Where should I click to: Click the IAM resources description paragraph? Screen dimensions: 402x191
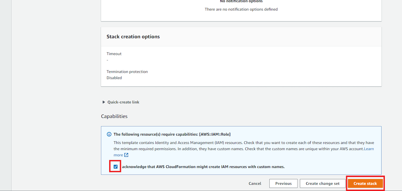[x=244, y=149]
